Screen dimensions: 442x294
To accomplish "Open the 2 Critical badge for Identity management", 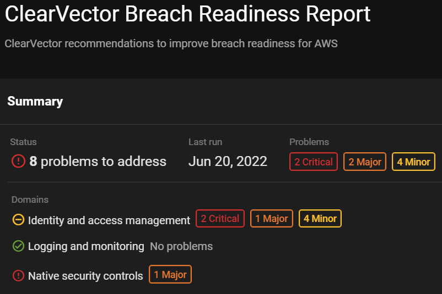I will (220, 219).
